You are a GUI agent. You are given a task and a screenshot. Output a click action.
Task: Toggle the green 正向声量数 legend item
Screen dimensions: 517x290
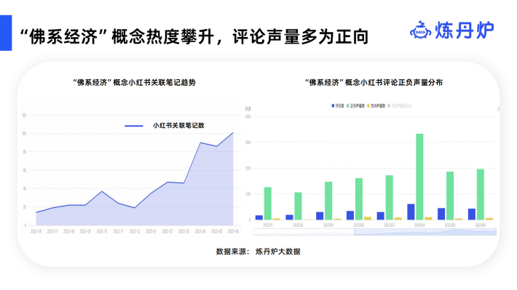coord(355,106)
